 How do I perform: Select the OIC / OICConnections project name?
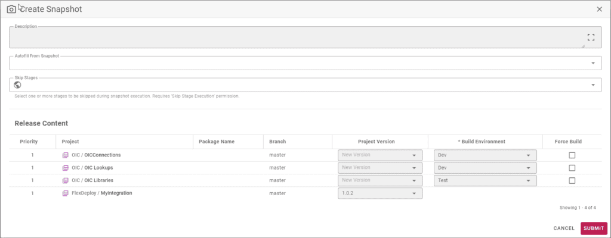[x=96, y=155]
